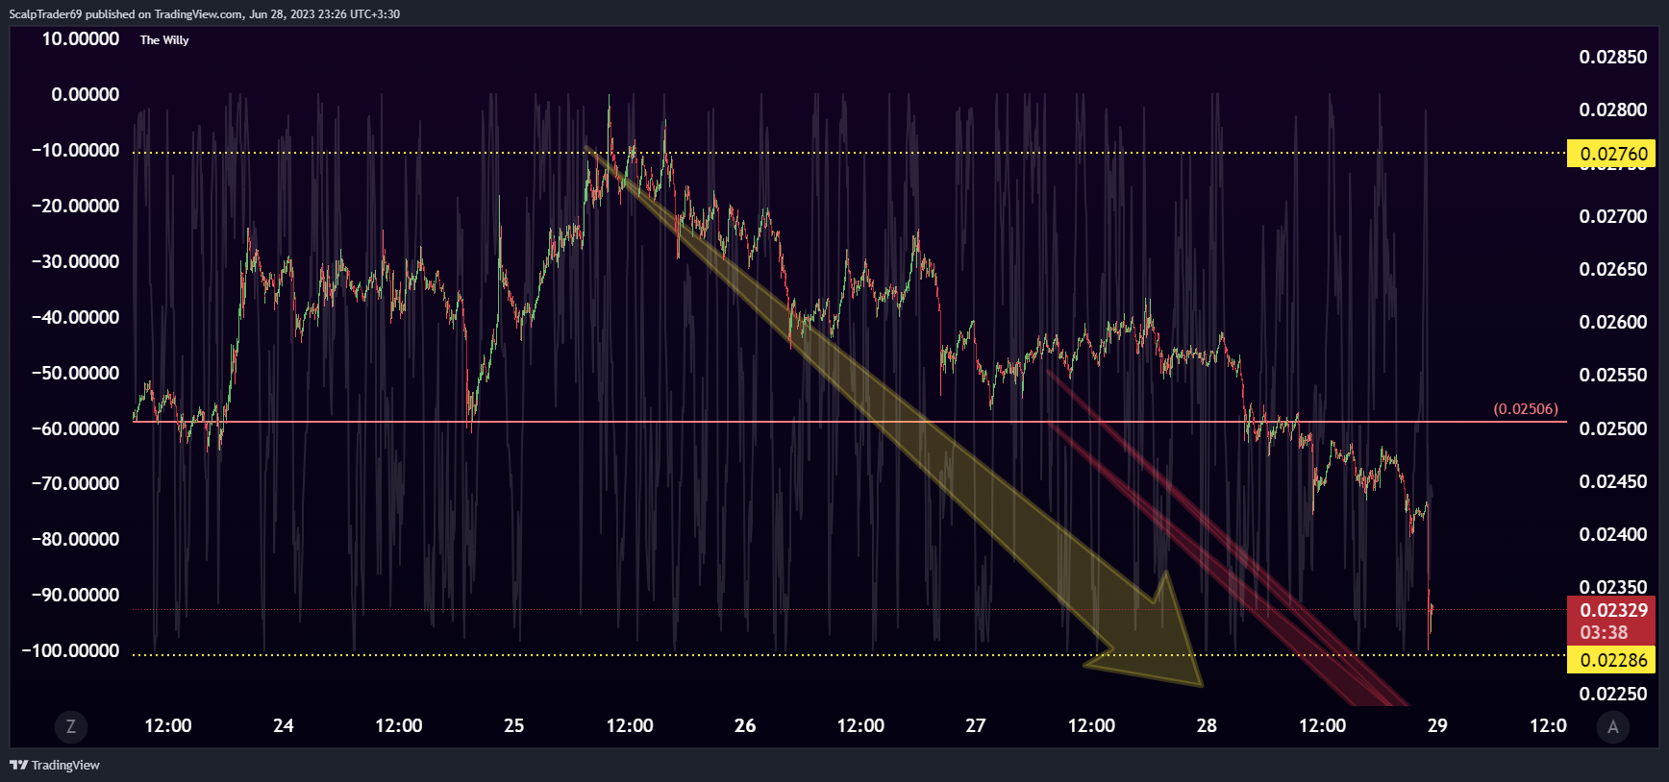
Task: Click the 0.02850 price axis value
Action: coord(1612,57)
